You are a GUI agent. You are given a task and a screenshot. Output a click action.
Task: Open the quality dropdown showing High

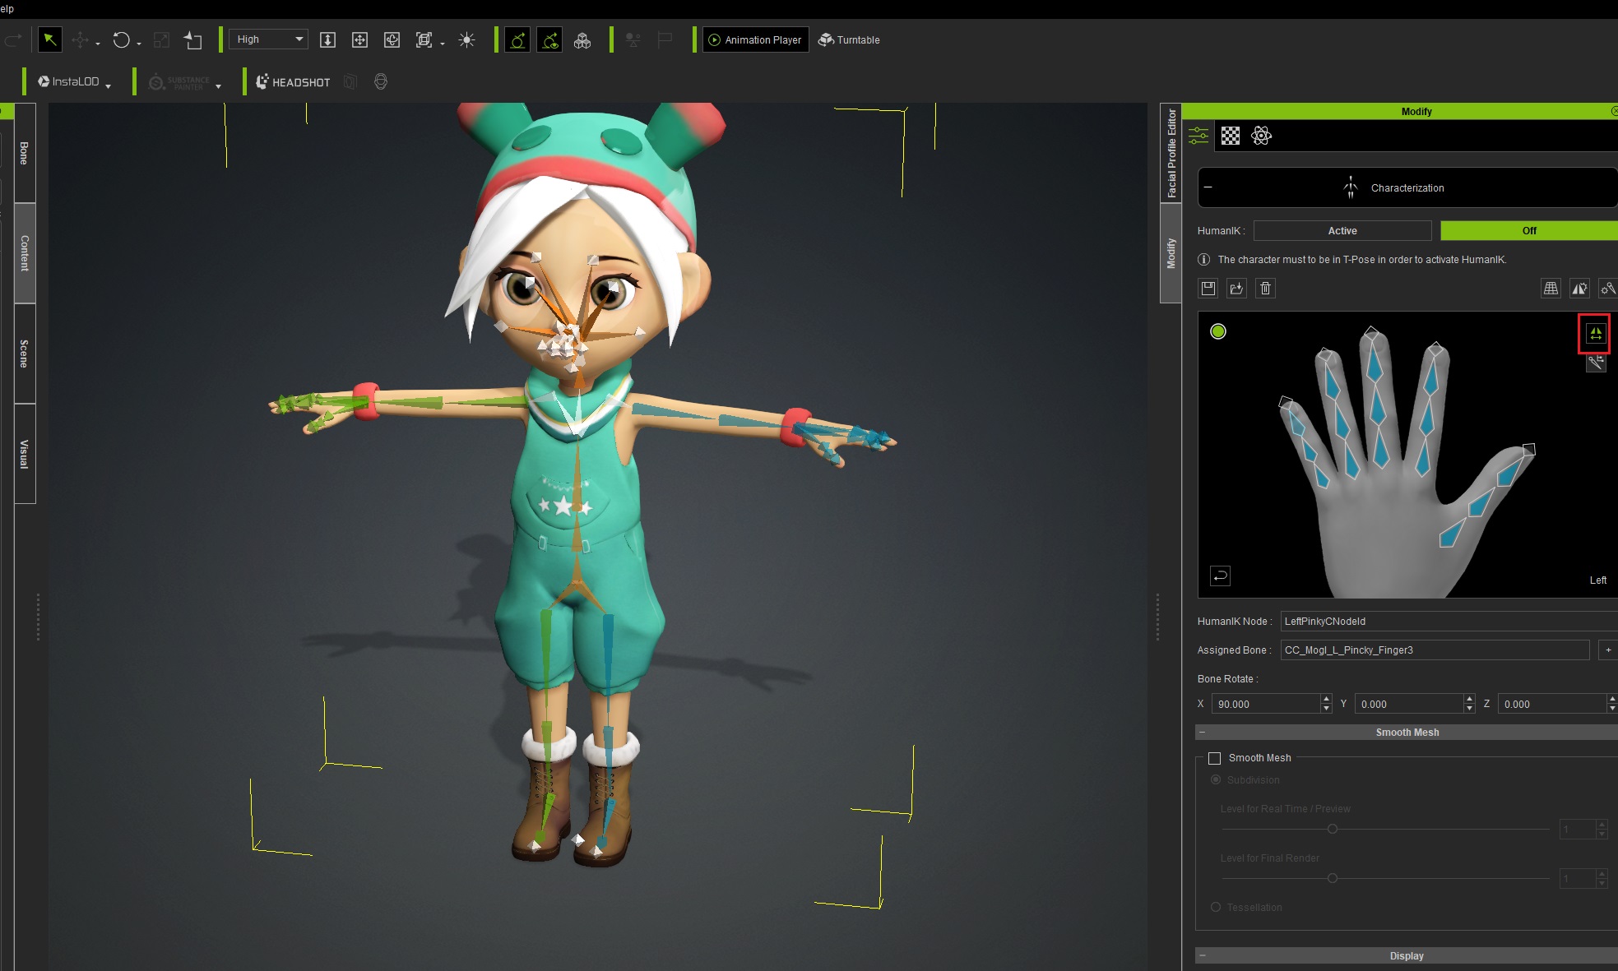269,39
